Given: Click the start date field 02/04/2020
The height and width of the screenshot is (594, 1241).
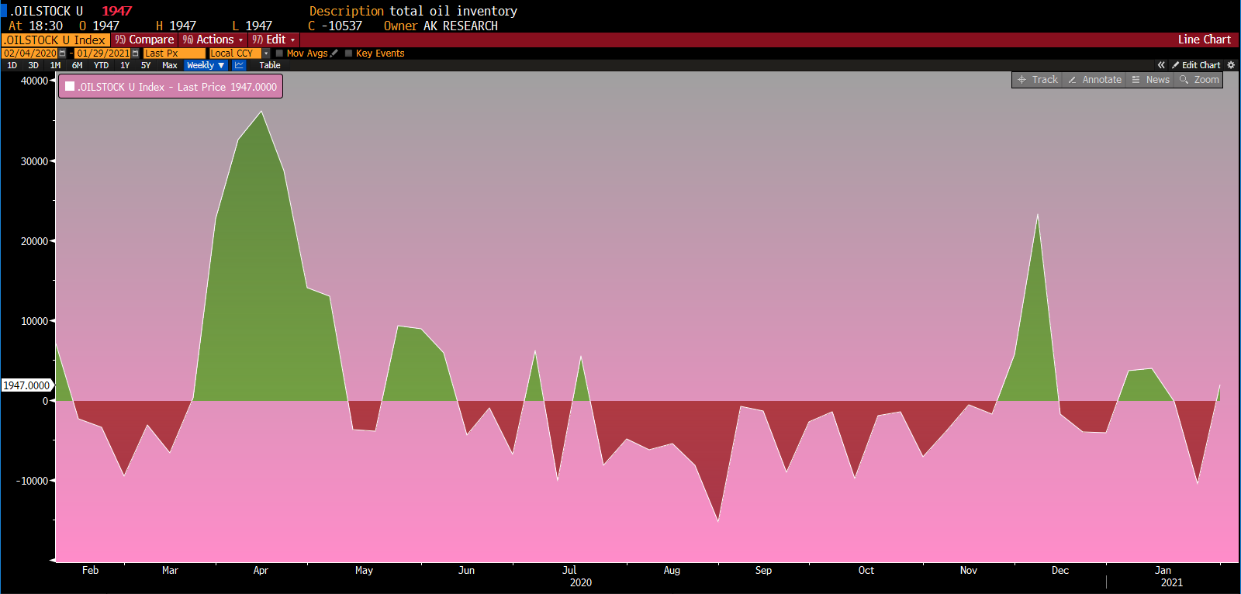Looking at the screenshot, I should (x=29, y=54).
